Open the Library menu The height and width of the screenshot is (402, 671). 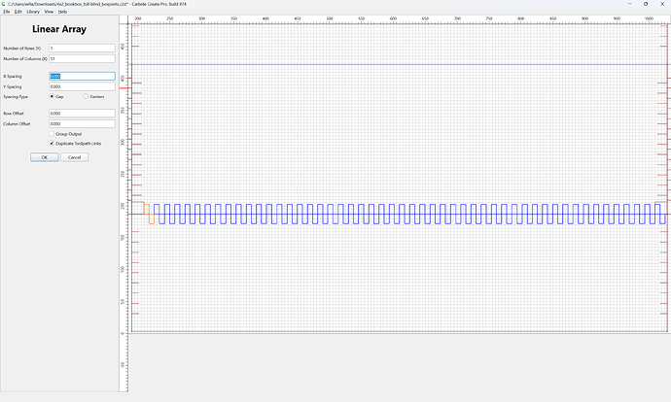33,12
